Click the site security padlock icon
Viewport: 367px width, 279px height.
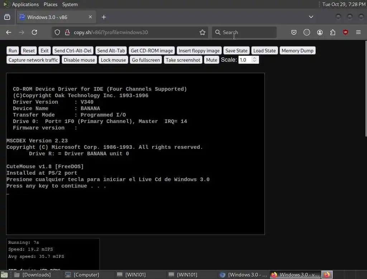[67, 32]
